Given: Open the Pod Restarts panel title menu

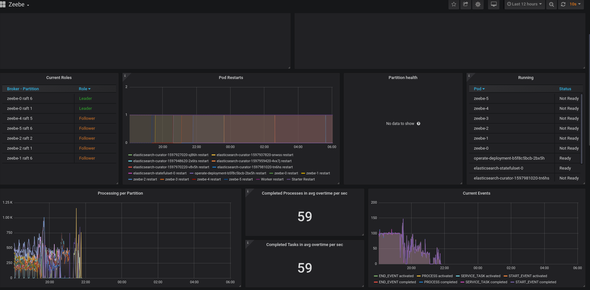Looking at the screenshot, I should point(231,78).
